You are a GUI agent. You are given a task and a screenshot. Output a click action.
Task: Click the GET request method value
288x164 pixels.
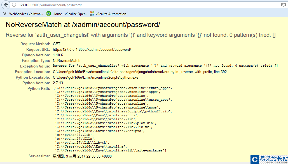tap(57, 44)
